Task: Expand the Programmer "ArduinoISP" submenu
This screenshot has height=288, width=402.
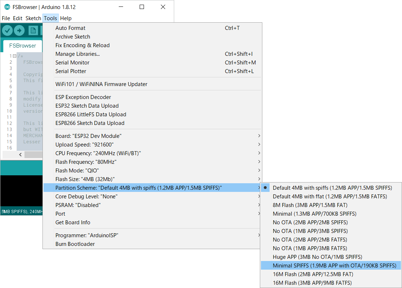Action: [153, 235]
